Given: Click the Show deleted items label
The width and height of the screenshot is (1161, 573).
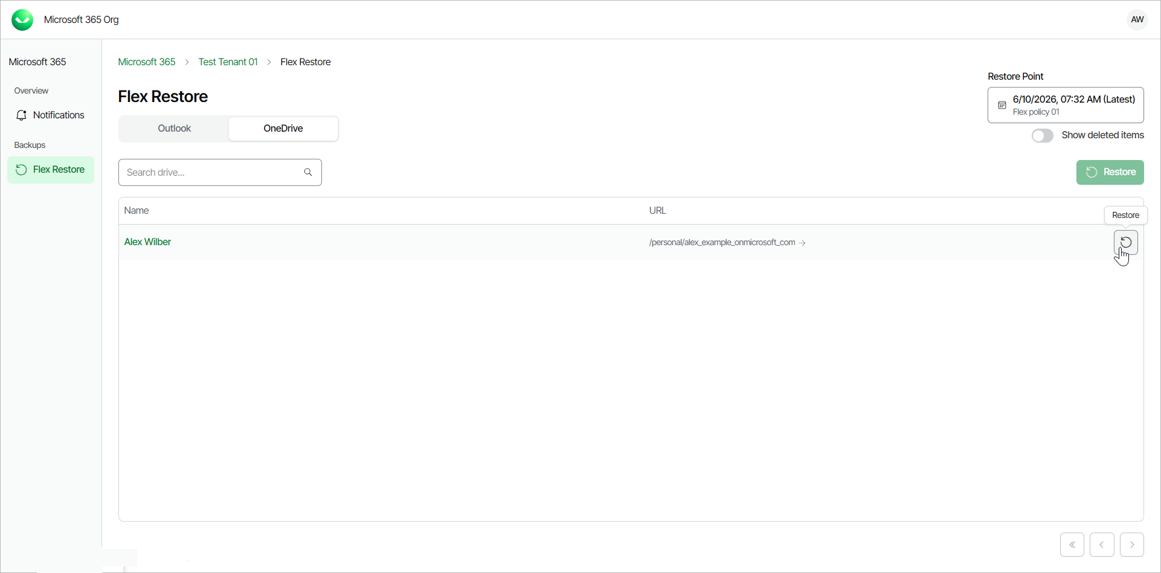Looking at the screenshot, I should tap(1102, 135).
